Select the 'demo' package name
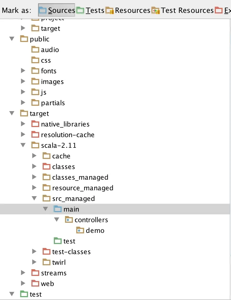 95,231
